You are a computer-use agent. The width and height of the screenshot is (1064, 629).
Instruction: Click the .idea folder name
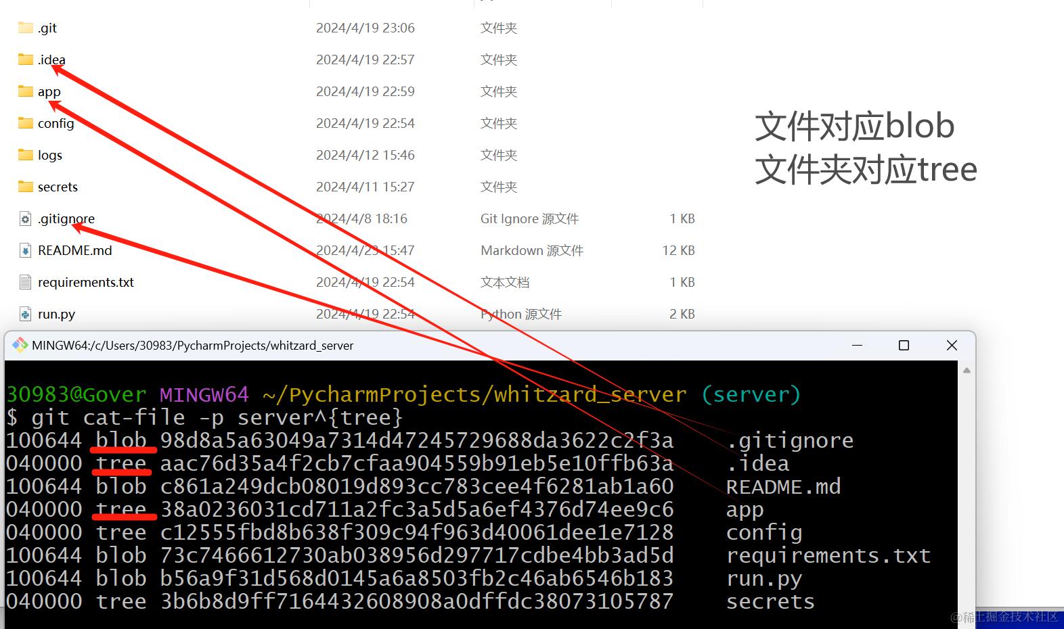click(x=51, y=60)
